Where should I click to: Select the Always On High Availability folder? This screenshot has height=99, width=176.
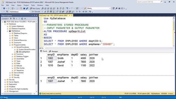coord(18,89)
